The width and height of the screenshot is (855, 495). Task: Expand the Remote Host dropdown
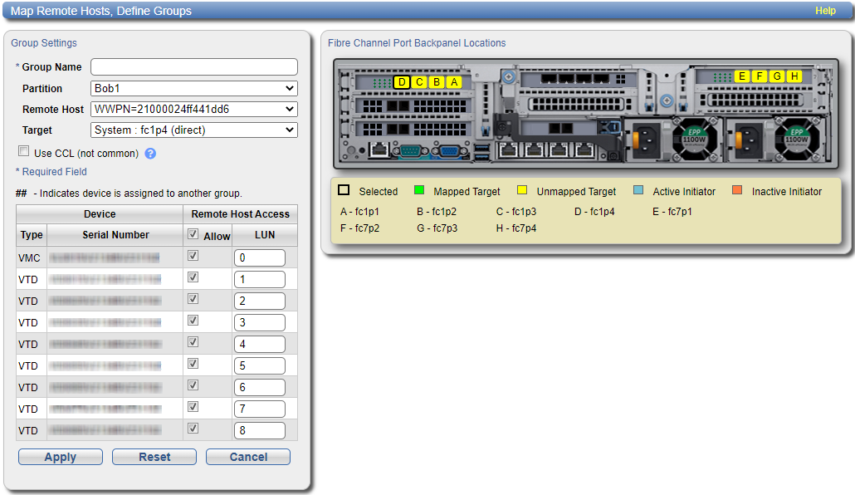point(193,109)
